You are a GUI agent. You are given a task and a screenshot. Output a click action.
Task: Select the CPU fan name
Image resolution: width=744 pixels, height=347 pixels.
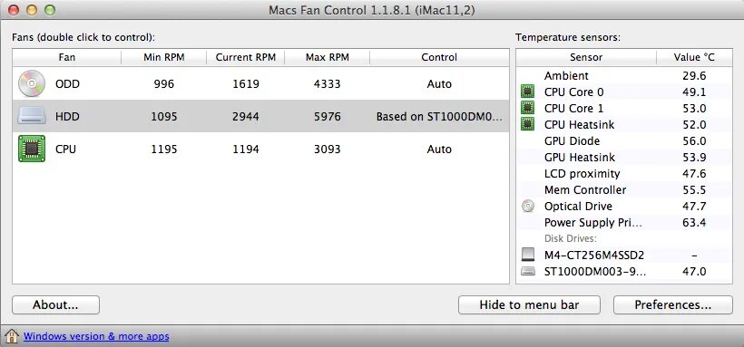pyautogui.click(x=65, y=149)
